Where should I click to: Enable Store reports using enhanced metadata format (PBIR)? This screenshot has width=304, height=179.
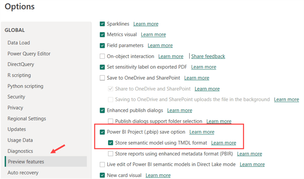pos(111,154)
